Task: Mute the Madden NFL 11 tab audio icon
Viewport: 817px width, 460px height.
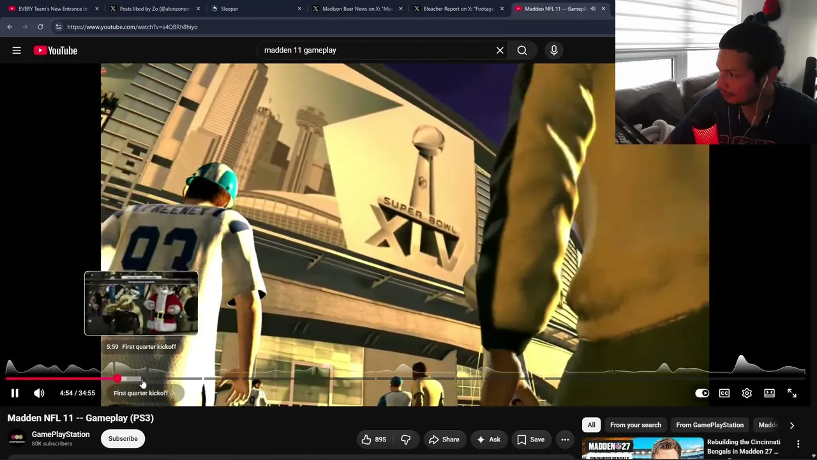Action: coord(593,9)
